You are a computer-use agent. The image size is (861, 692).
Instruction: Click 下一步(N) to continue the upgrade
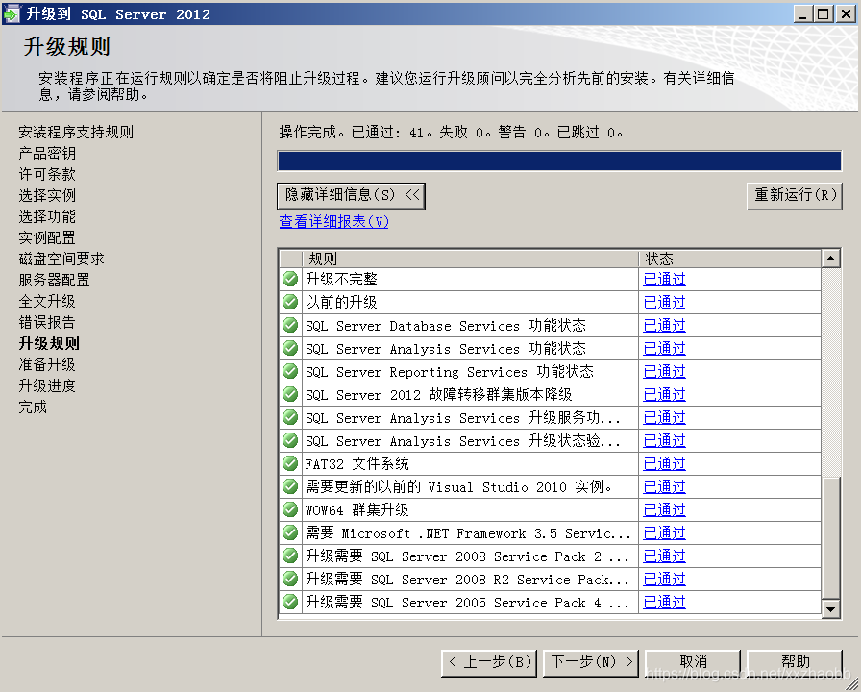(590, 662)
